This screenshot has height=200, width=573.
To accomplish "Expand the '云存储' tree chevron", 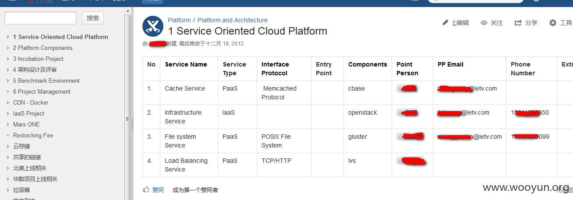I will click(x=8, y=147).
